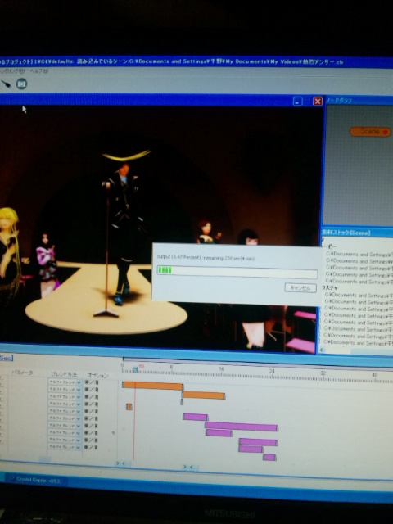Screen dimensions: 393x524
Task: Click the asset stock horizontal scrollbar left arrow
Action: coord(322,350)
